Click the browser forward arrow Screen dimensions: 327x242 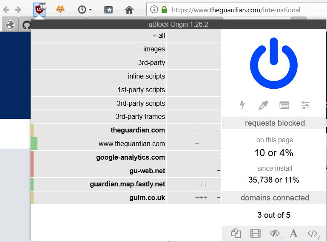pos(18,10)
